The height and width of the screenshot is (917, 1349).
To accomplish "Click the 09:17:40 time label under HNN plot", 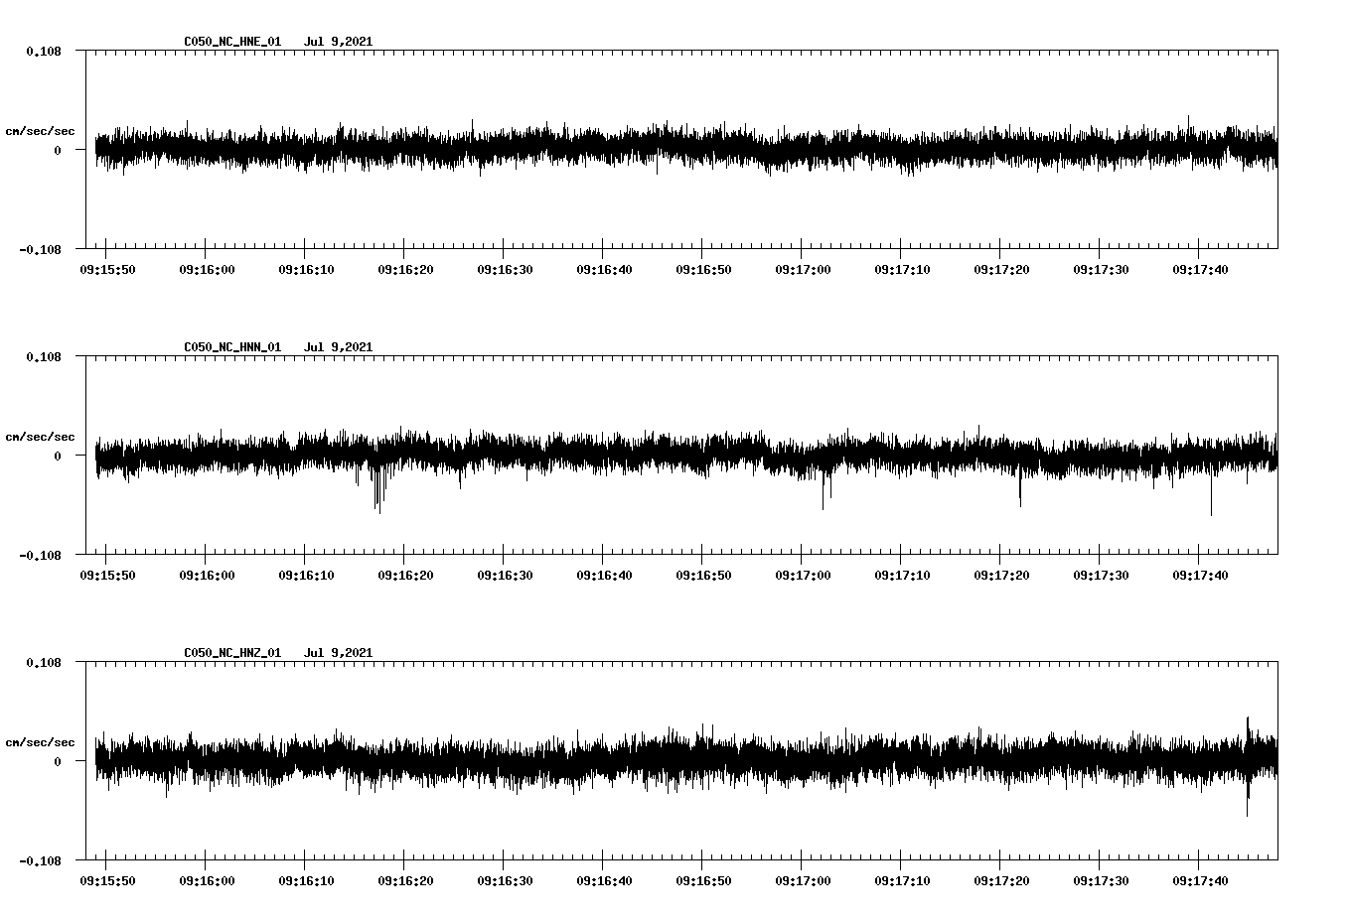I will 1200,576.
